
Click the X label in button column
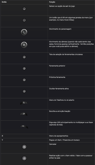pos(2,136)
